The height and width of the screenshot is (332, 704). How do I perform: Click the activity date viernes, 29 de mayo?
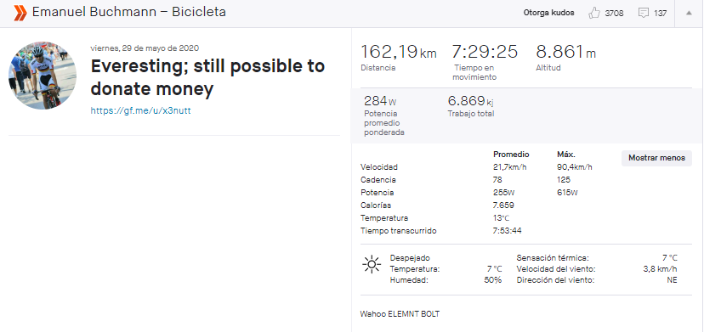click(x=145, y=48)
